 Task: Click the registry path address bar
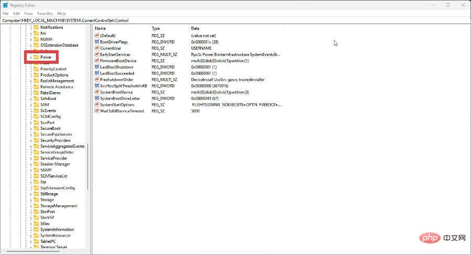coord(235,20)
